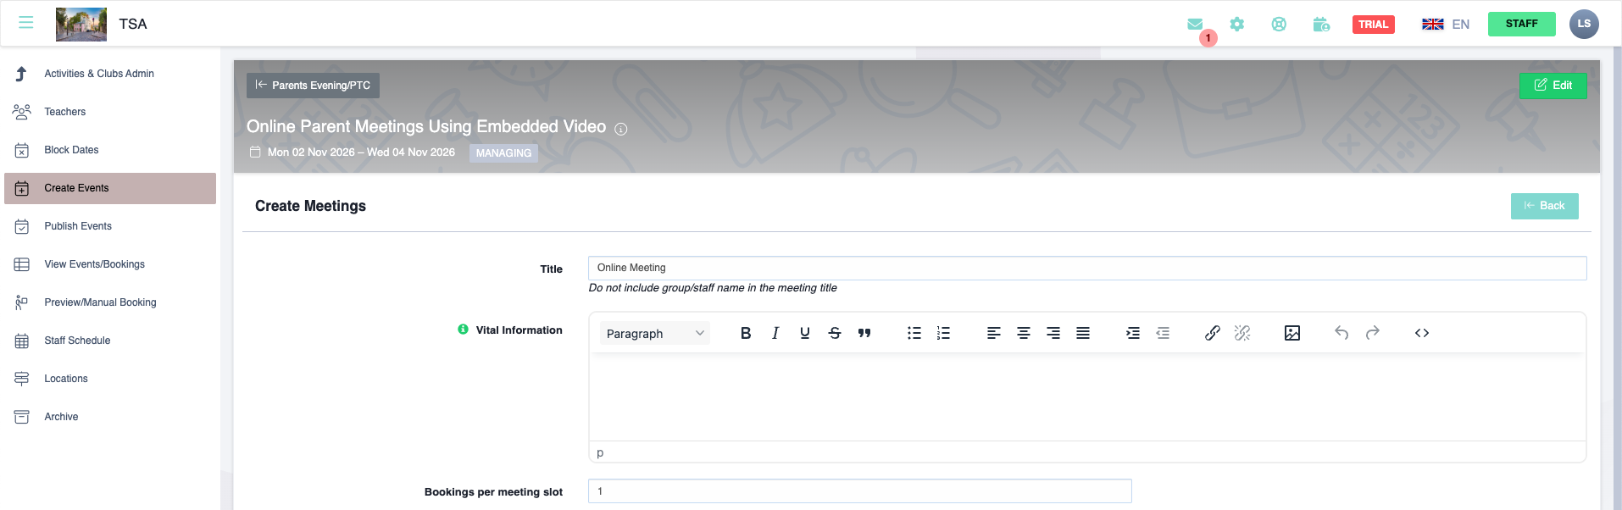1622x510 pixels.
Task: Insert an image into the editor
Action: pos(1291,333)
